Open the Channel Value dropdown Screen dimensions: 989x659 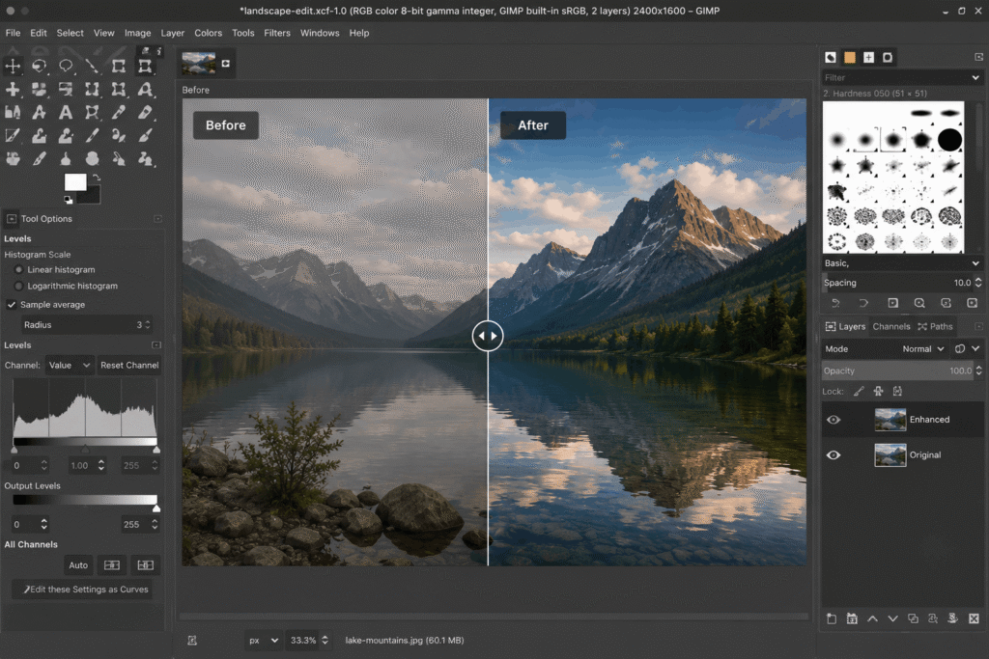click(x=70, y=365)
